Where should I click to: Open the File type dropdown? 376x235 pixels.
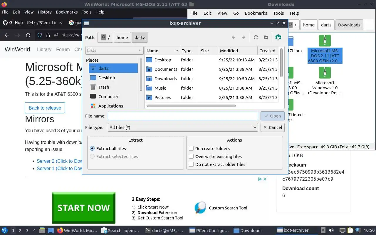pos(183,127)
